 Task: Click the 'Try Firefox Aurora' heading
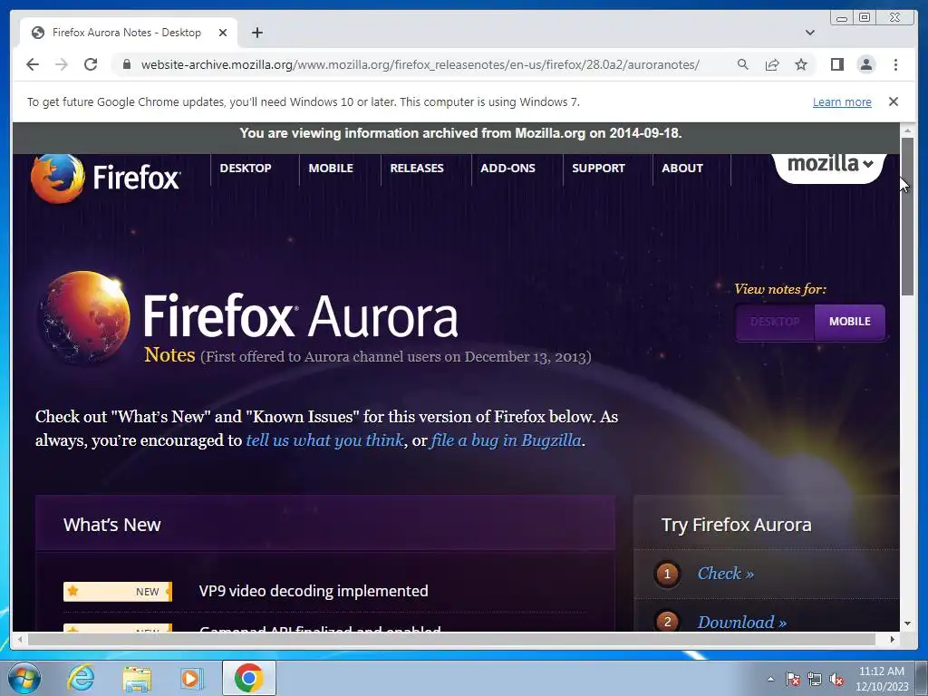coord(736,525)
